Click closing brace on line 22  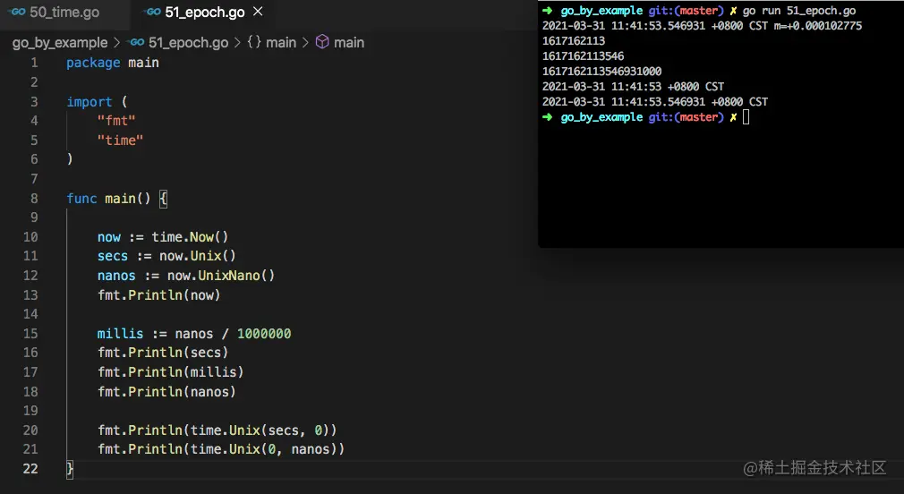point(70,469)
